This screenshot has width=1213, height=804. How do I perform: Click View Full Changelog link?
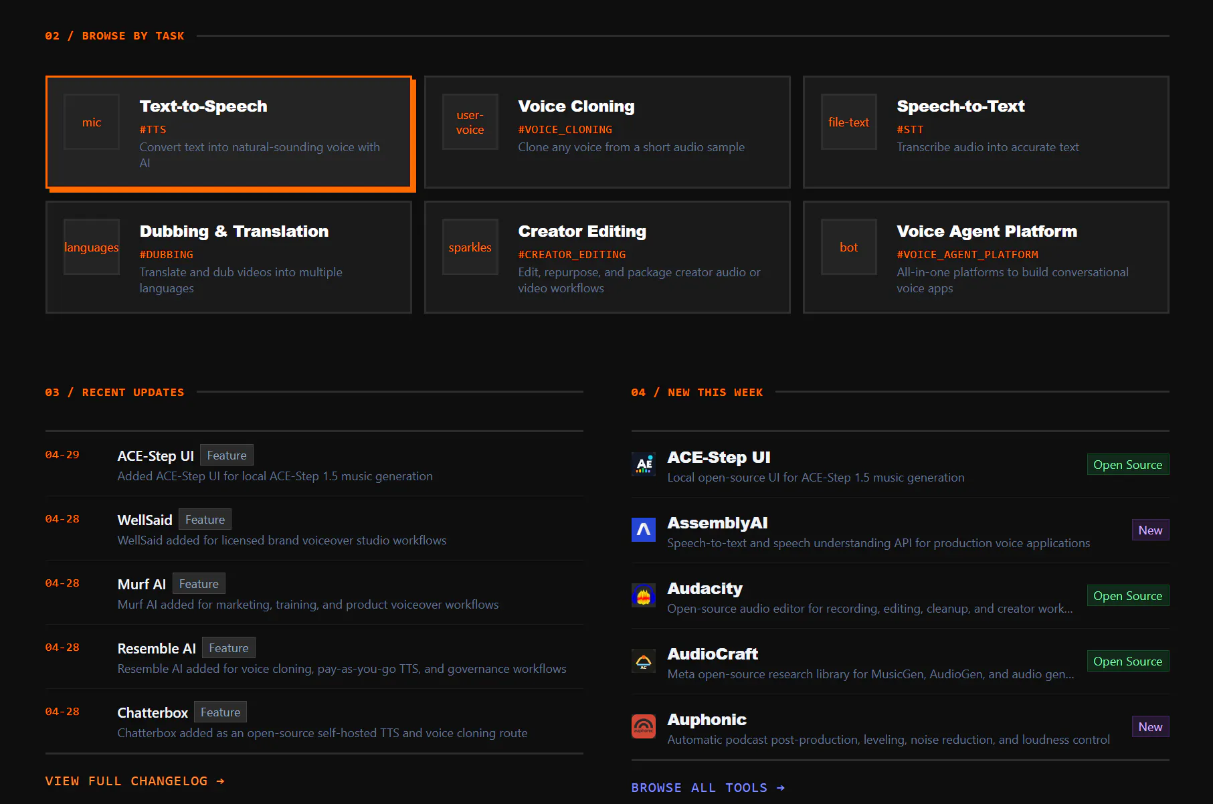click(134, 781)
